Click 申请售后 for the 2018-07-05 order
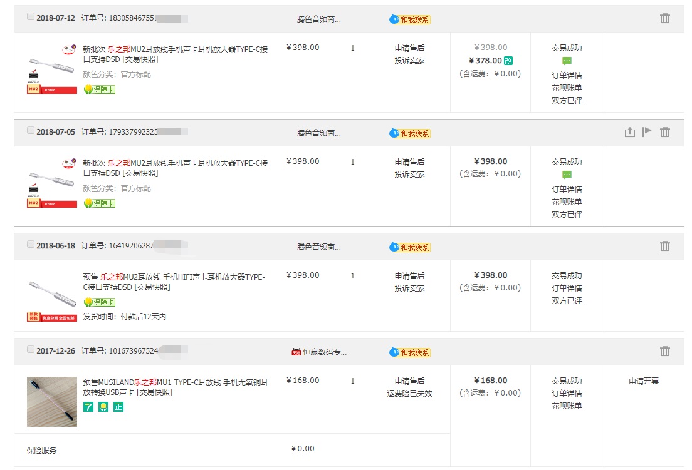The width and height of the screenshot is (692, 470). pyautogui.click(x=409, y=161)
